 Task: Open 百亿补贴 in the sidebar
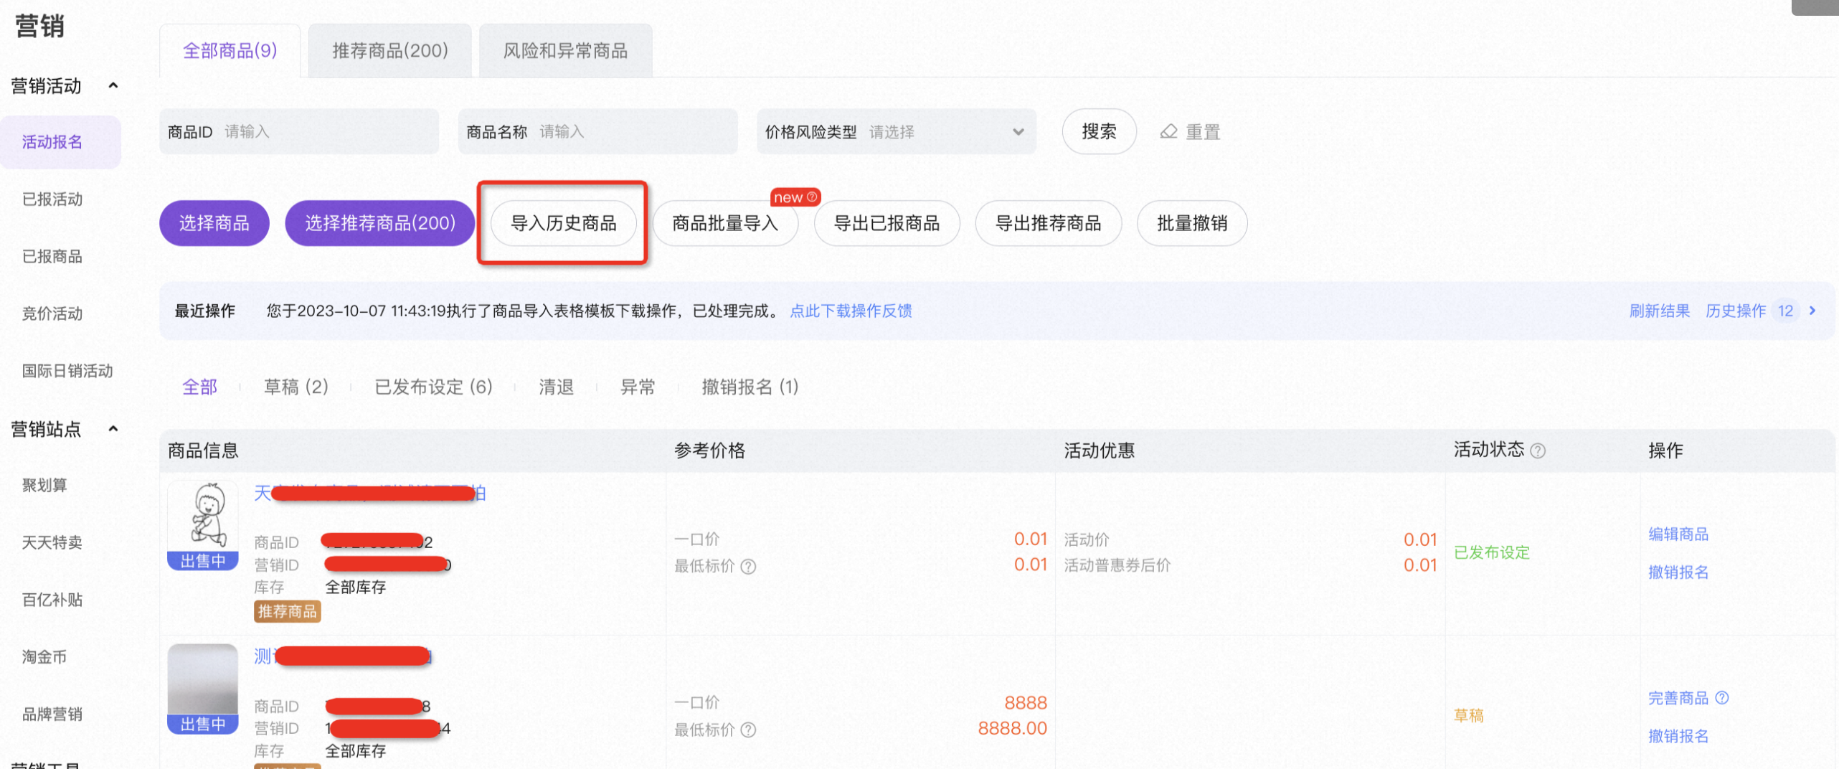(x=52, y=600)
